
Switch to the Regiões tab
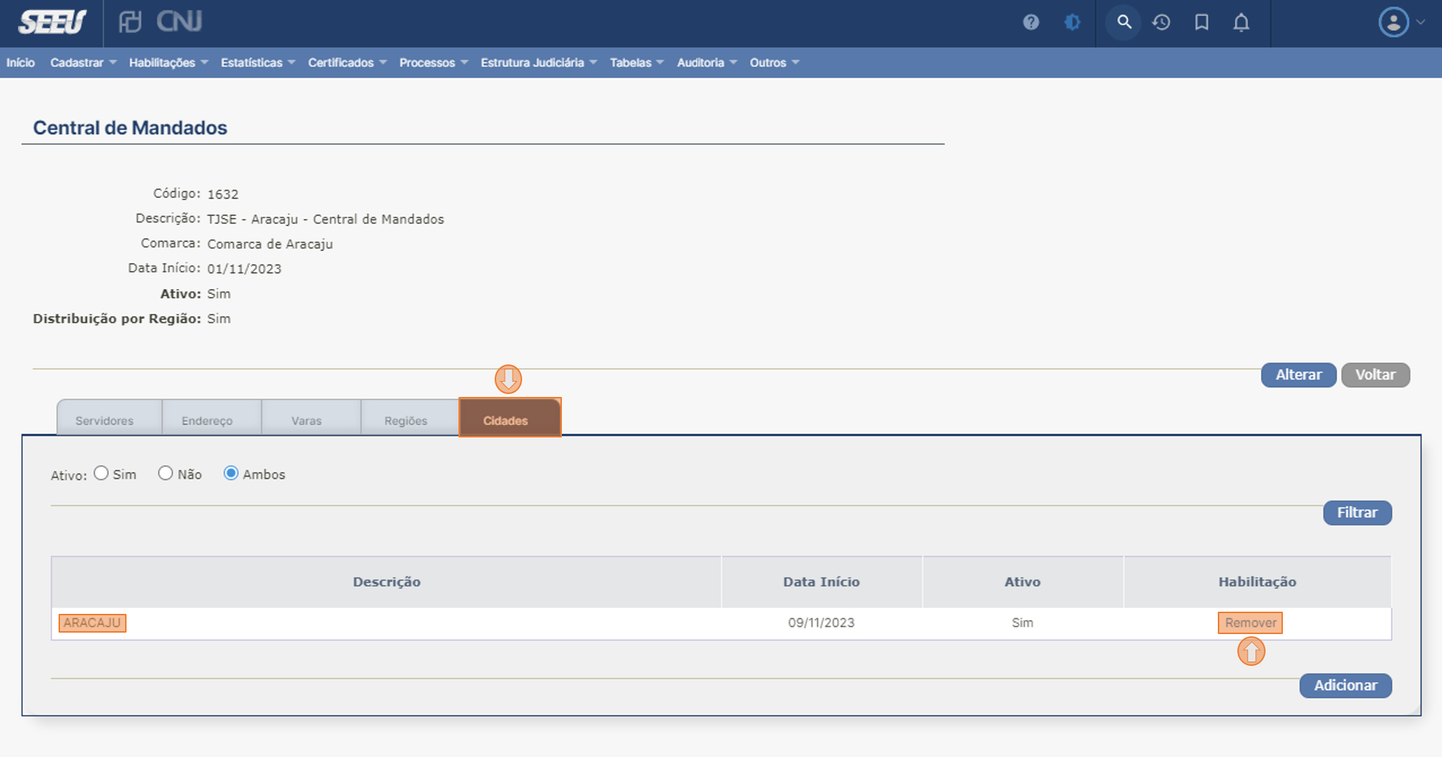pyautogui.click(x=410, y=417)
